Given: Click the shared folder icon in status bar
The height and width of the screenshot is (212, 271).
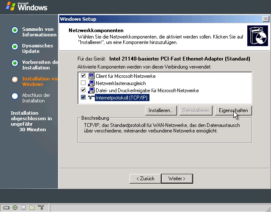Looking at the screenshot, I should pyautogui.click(x=32, y=208).
